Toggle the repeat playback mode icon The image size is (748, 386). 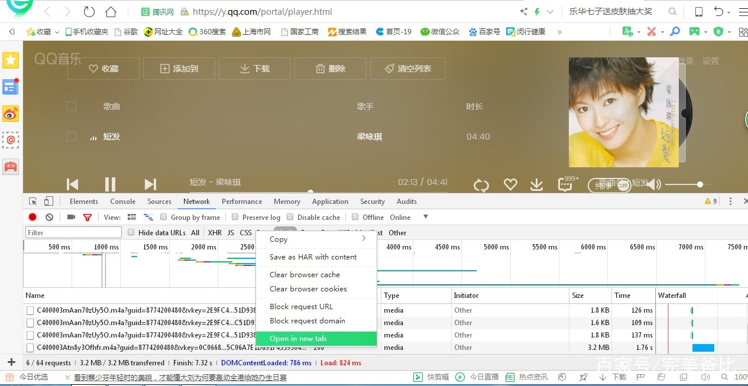click(481, 184)
